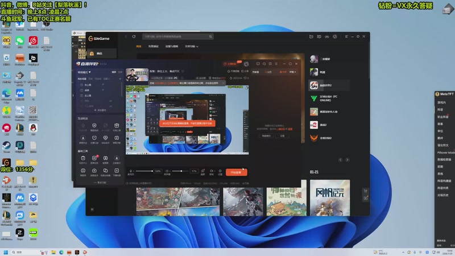Screen dimensions: 455x256
Task: Click the search magnifier in WeGame search box
Action: click(210, 36)
